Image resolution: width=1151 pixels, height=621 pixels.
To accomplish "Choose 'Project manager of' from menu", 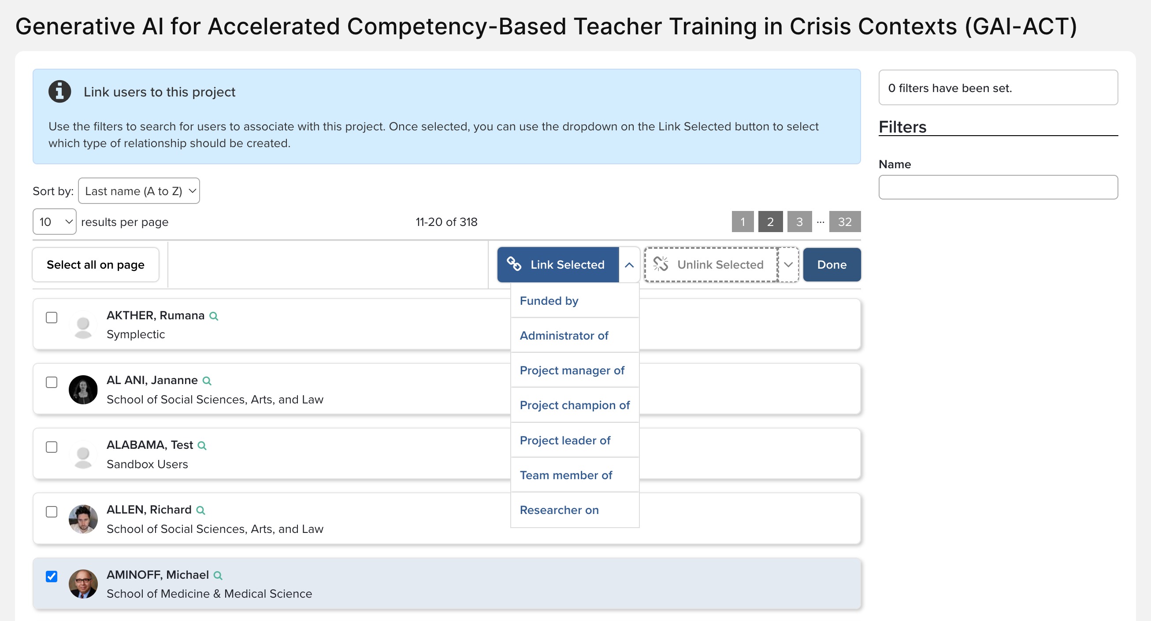I will click(x=572, y=370).
